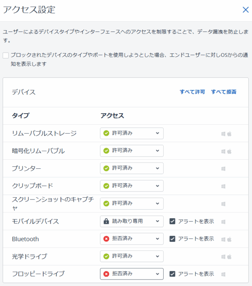252x286 pixels.
Task: Click the lock icon in モバイルデバイス row
Action: 106,221
